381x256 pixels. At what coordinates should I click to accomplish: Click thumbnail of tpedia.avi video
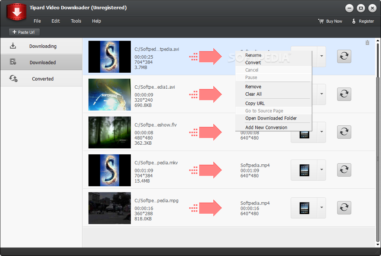(x=110, y=57)
